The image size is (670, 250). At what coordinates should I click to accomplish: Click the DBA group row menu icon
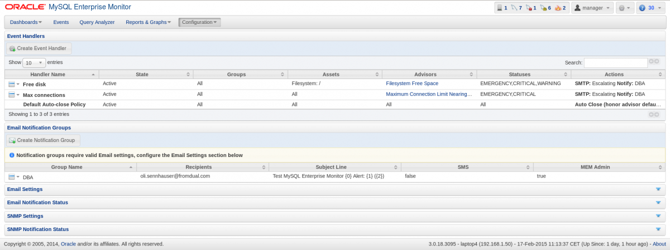(12, 177)
